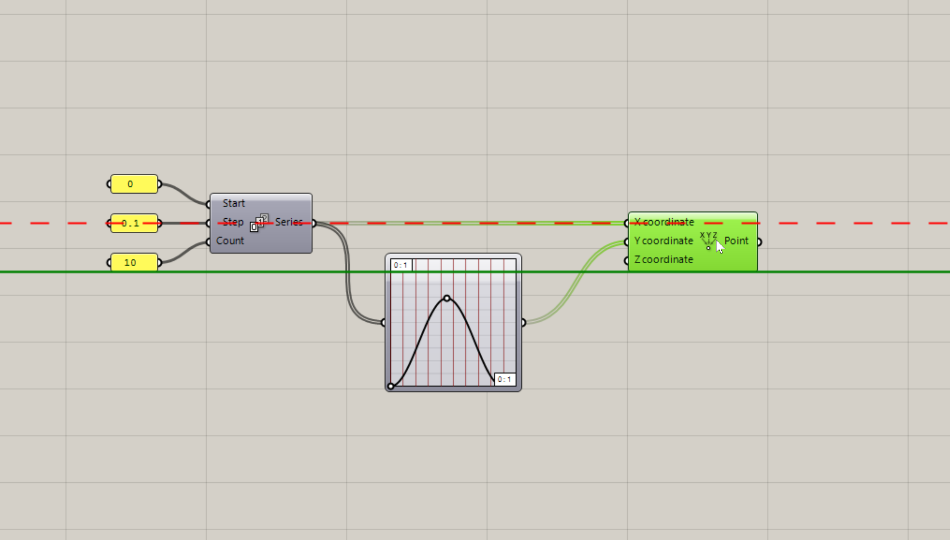Click the bottom-right 0:1 domain label
This screenshot has width=950, height=540.
(505, 379)
